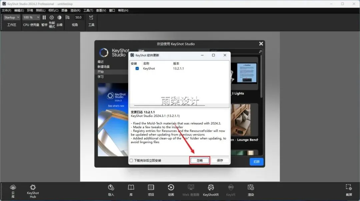This screenshot has height=201, width=360.
Task: Edit the 50.0 field of view value
Action: 78,17
